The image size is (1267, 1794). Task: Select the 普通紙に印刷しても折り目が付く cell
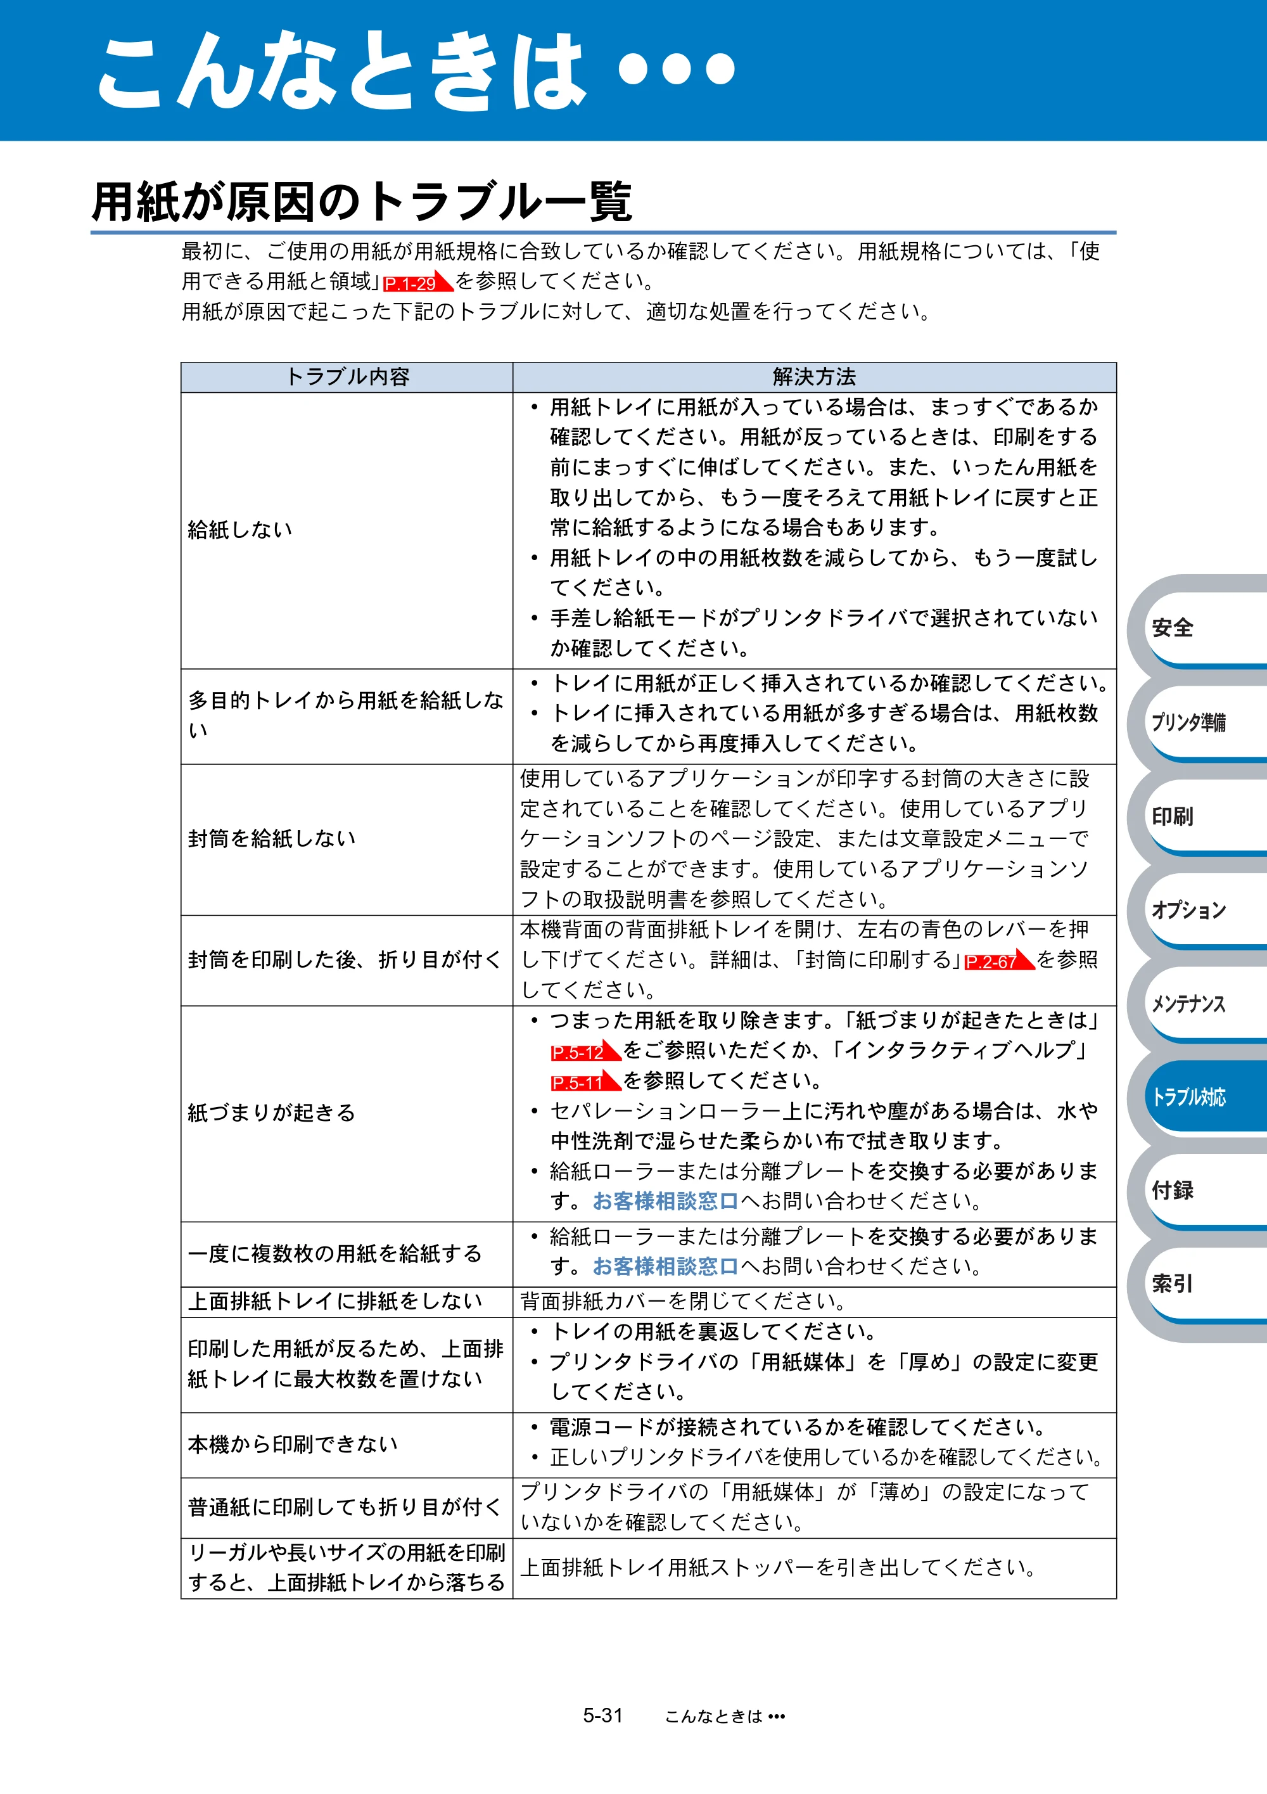pyautogui.click(x=347, y=1508)
